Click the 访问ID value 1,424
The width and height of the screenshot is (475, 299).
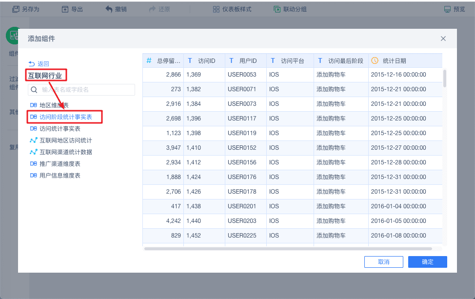194,177
